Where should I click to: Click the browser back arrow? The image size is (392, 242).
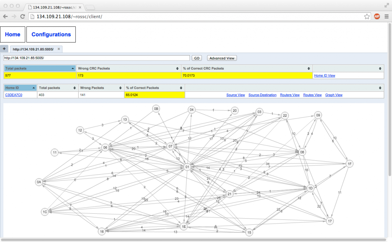point(5,16)
